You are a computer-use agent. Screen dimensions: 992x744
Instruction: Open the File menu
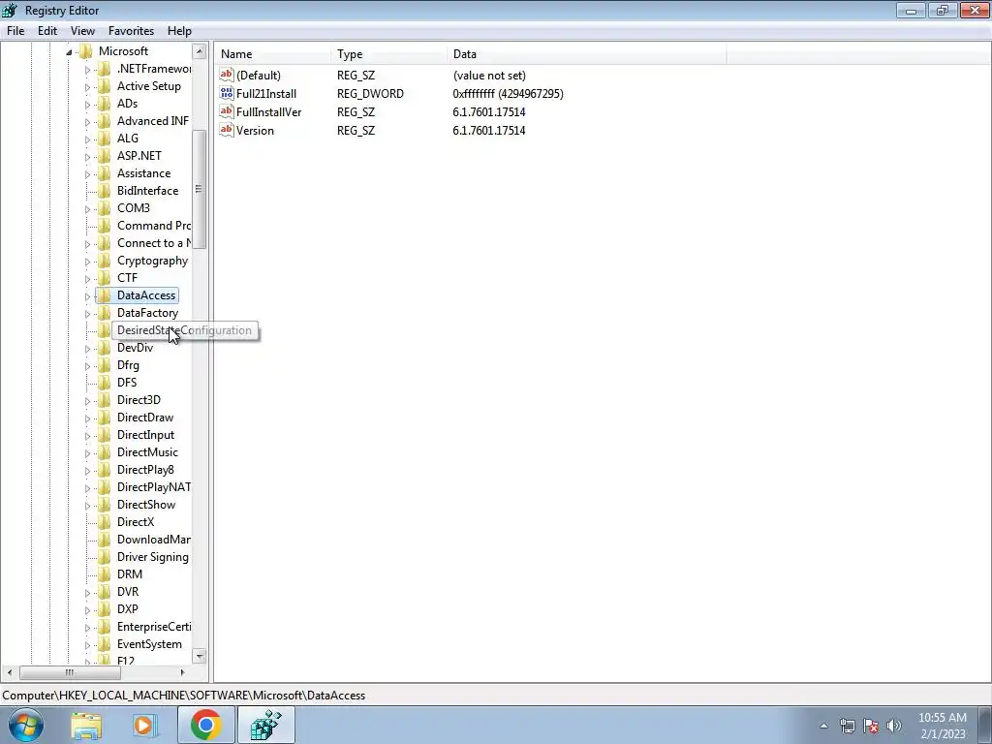pos(15,30)
